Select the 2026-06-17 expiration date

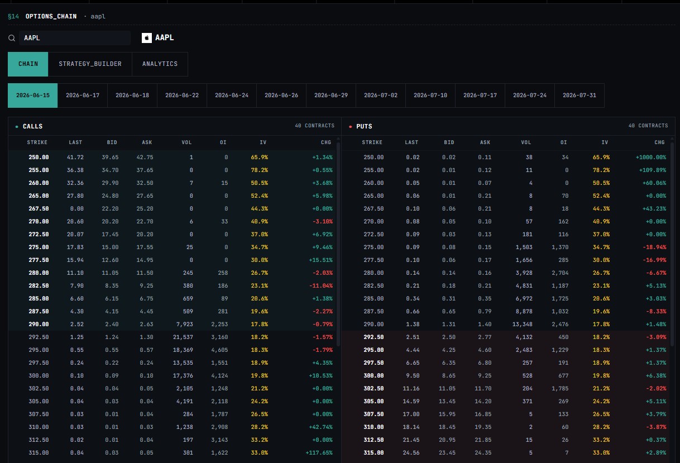[83, 96]
